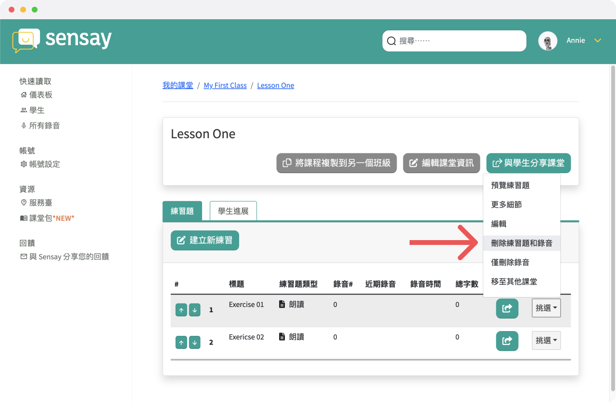This screenshot has height=409, width=616.
Task: Click share icon for Exercise 01
Action: pyautogui.click(x=507, y=308)
